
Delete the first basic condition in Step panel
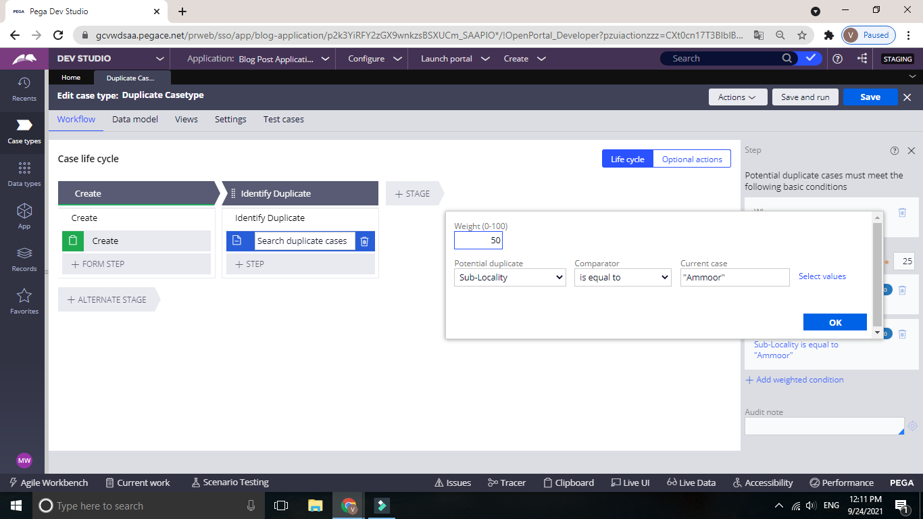point(902,212)
